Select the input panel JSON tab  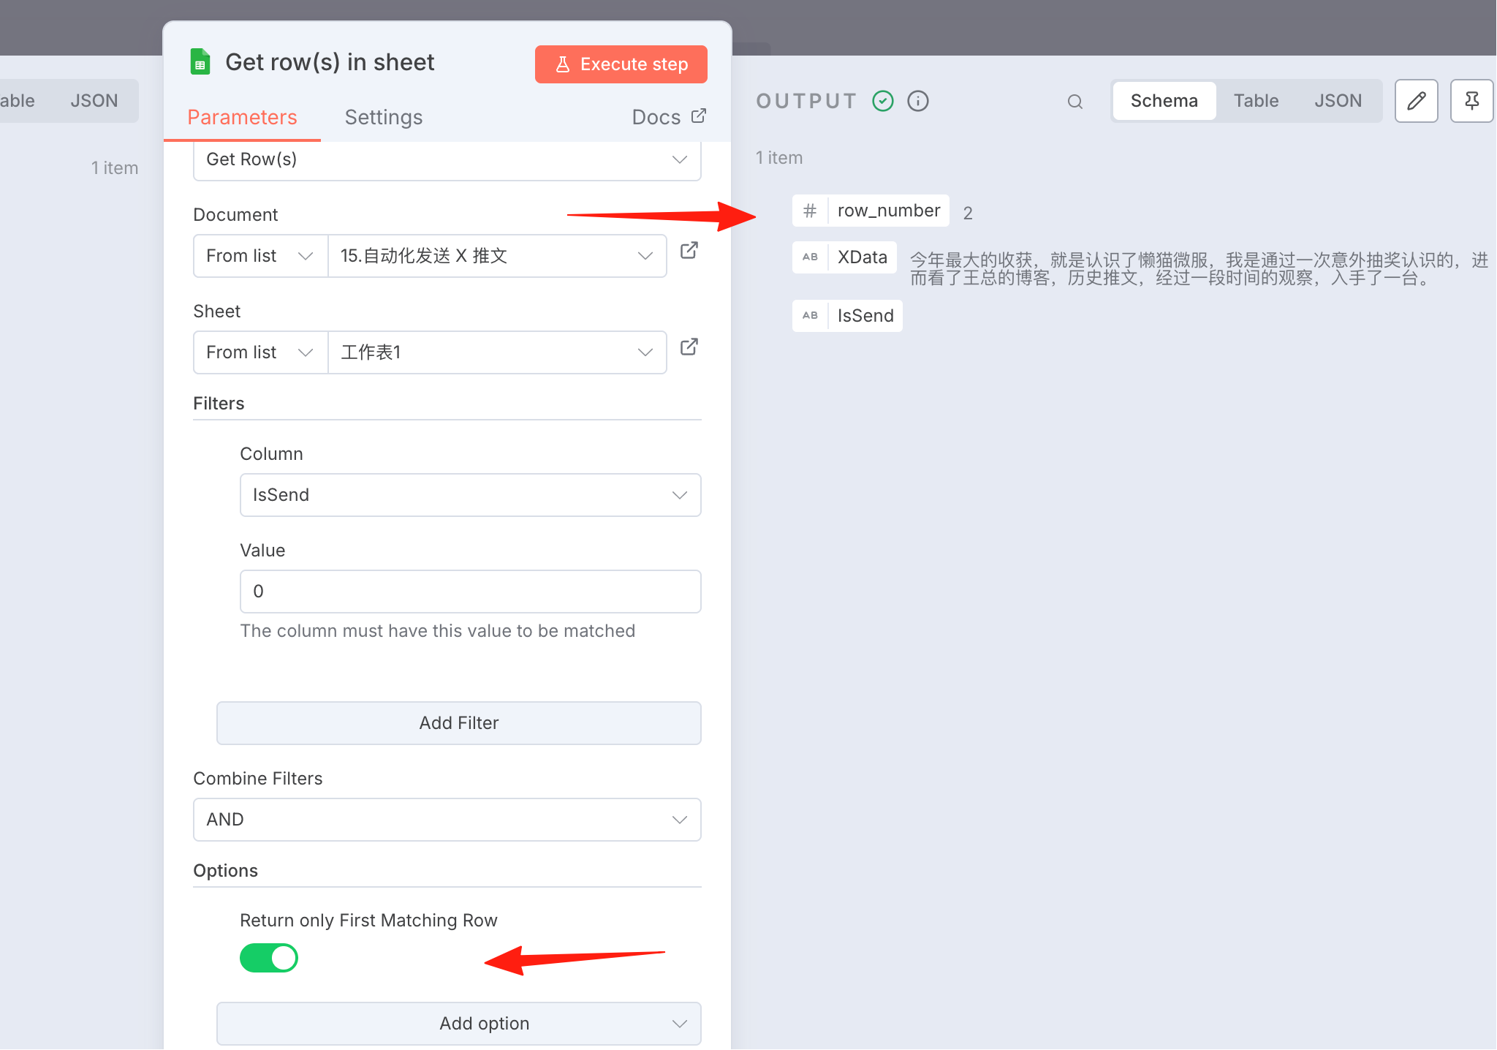[94, 101]
